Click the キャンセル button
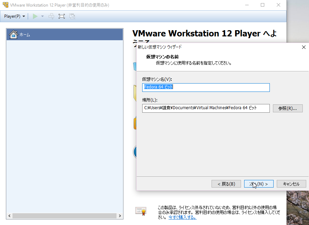This screenshot has height=225, width=309. (291, 184)
